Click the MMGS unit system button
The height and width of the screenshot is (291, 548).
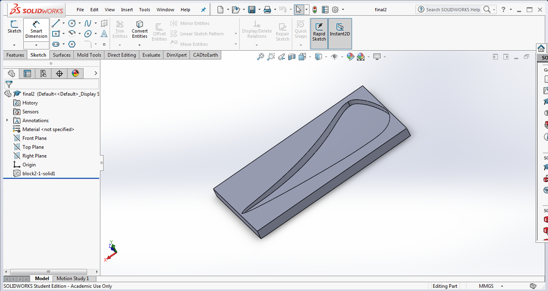(x=486, y=286)
